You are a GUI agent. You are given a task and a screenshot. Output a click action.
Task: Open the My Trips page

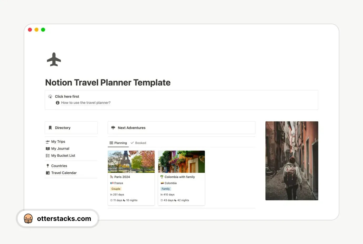[58, 142]
